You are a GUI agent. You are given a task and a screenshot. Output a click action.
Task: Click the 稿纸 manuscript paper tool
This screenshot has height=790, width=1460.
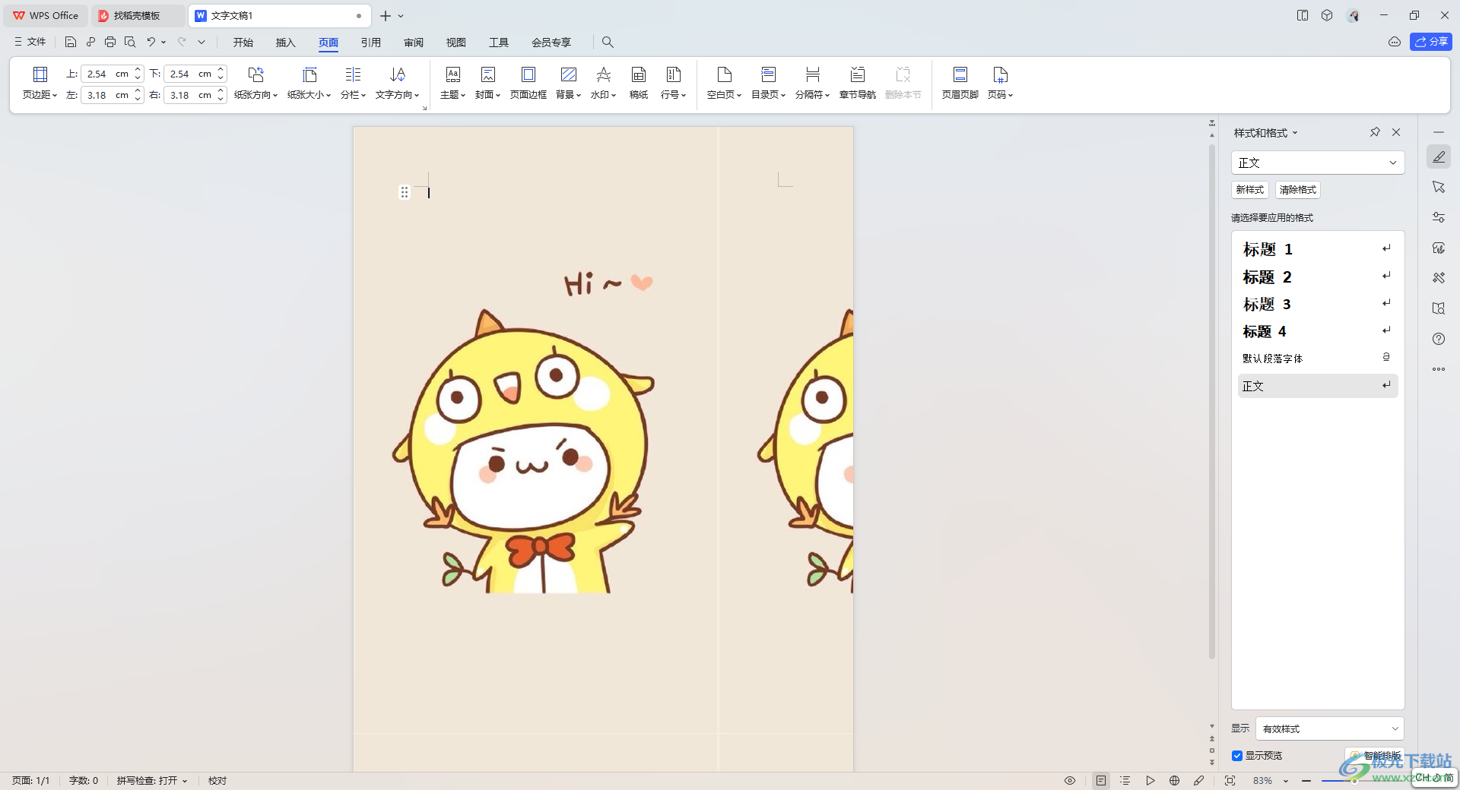click(x=639, y=83)
